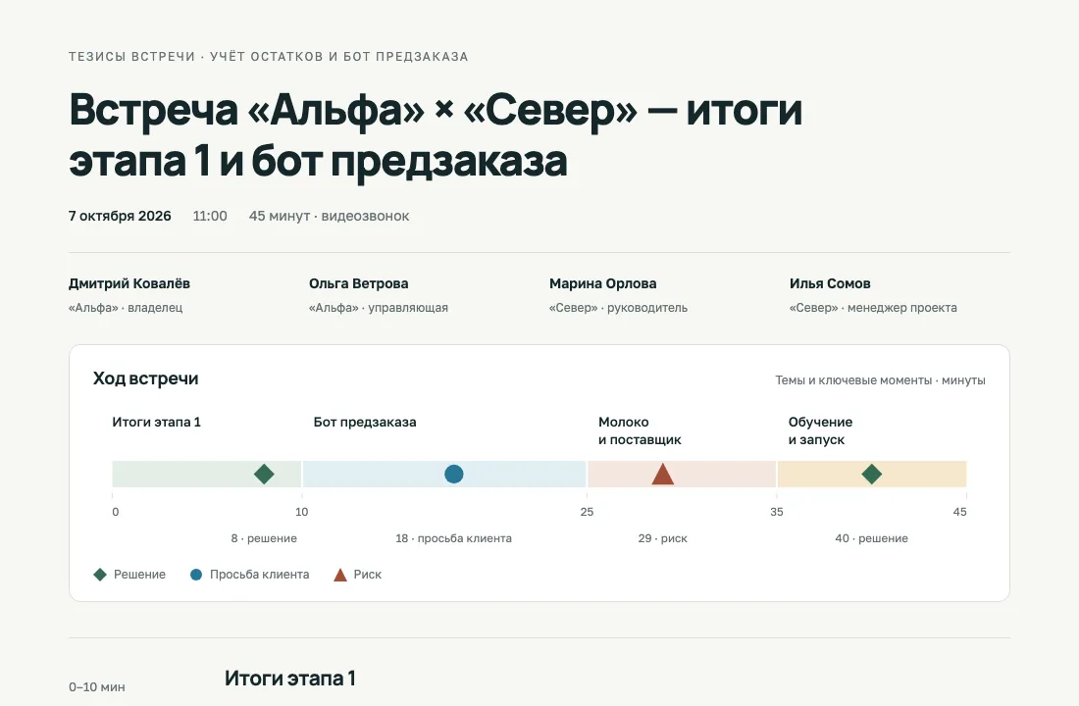Click the green diamond marker at minute 40

point(872,475)
